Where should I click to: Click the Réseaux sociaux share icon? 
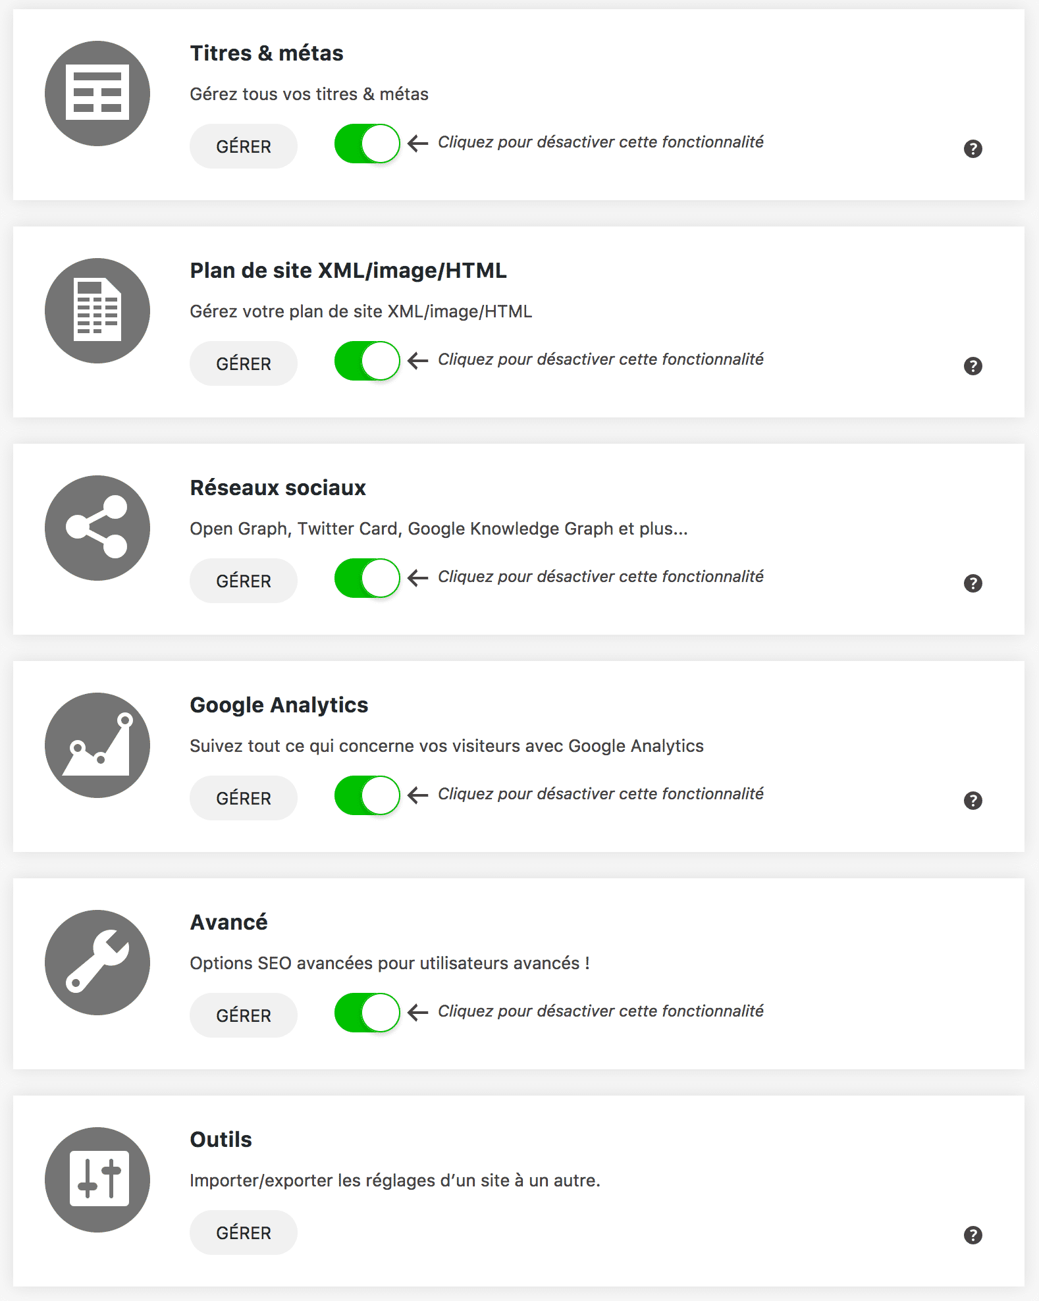coord(97,527)
